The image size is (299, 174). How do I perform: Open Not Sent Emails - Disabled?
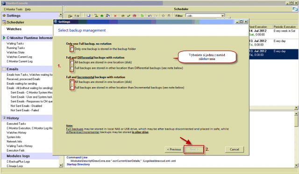point(26,106)
